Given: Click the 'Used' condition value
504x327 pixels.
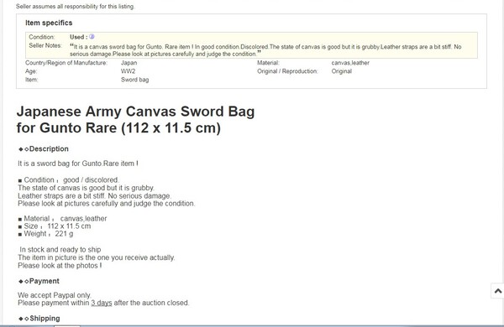Looking at the screenshot, I should (76, 37).
